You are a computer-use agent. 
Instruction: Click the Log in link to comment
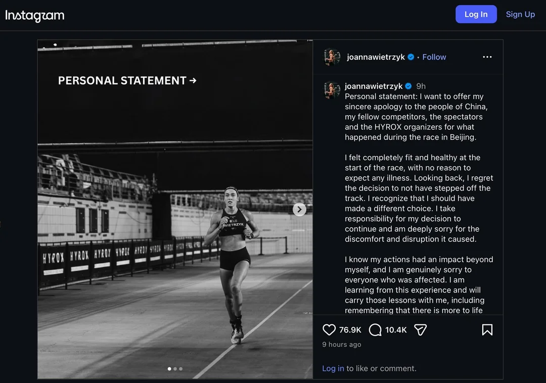(x=333, y=368)
